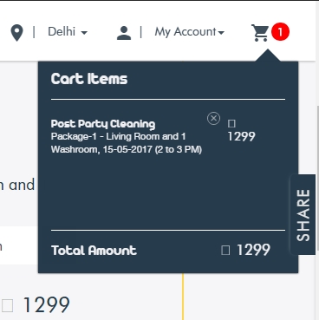Viewport: 319px width, 320px height.
Task: Click the Cart Items heading
Action: pos(89,79)
